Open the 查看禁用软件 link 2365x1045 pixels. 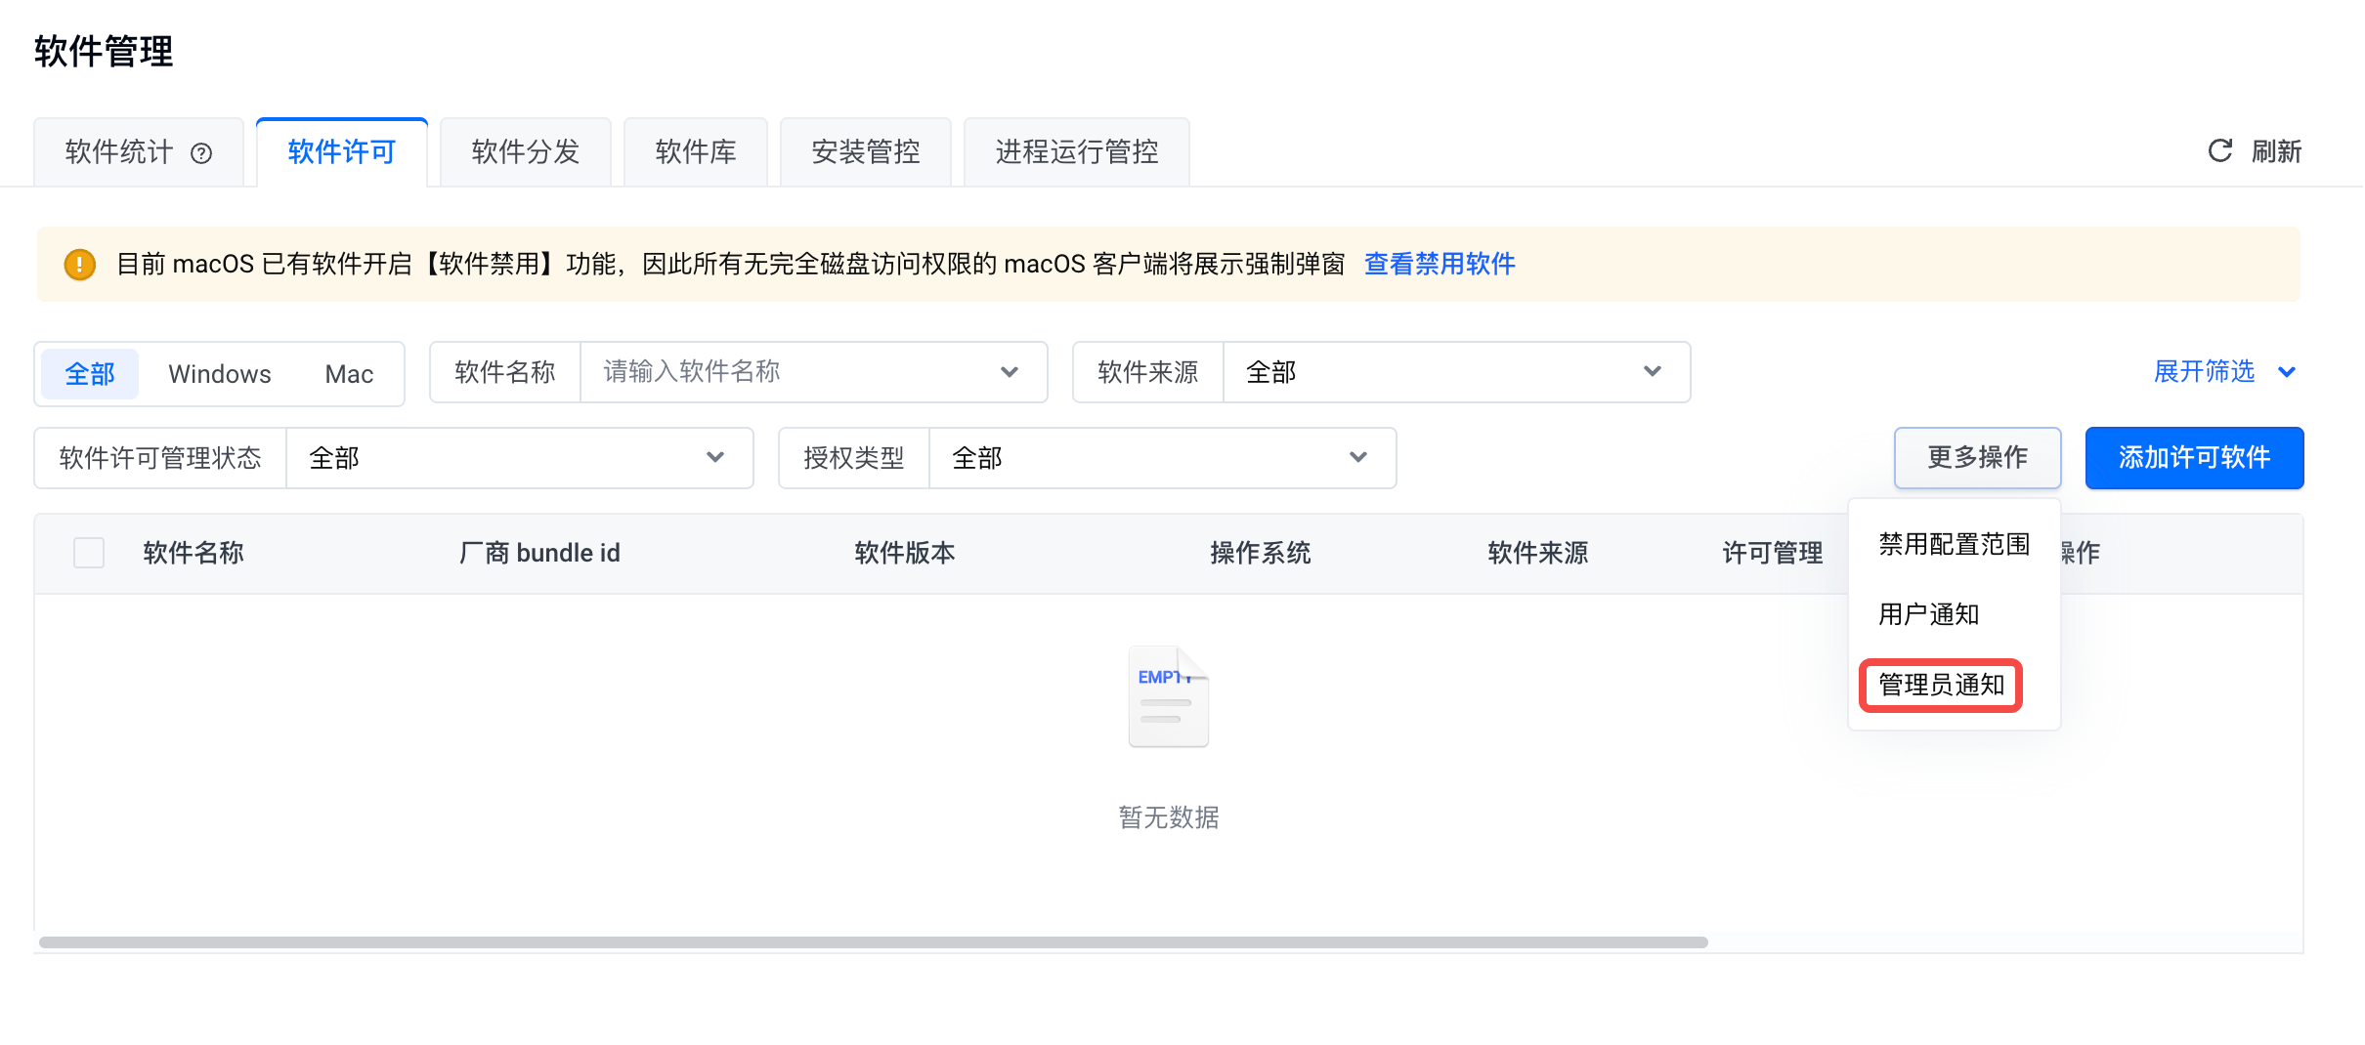(x=1440, y=264)
